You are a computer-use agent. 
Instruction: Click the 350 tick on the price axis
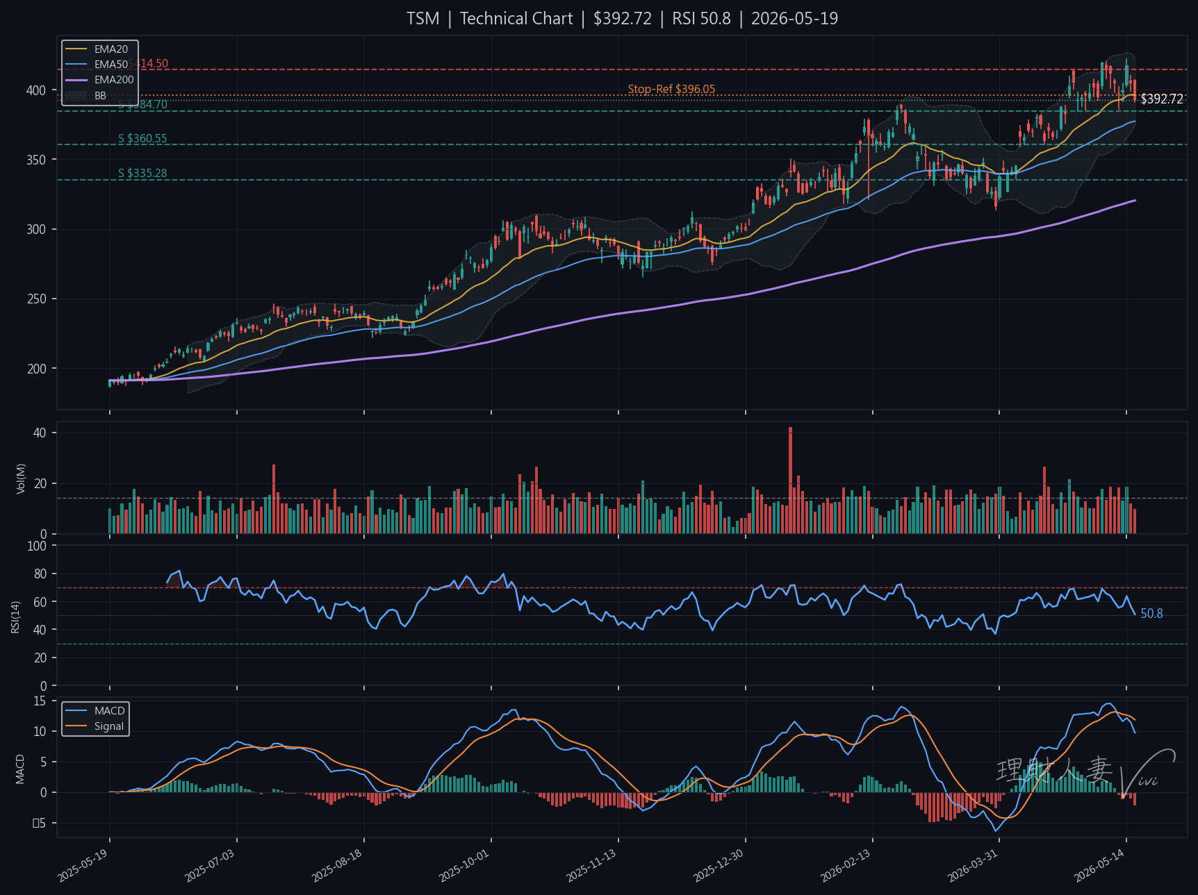tap(36, 160)
